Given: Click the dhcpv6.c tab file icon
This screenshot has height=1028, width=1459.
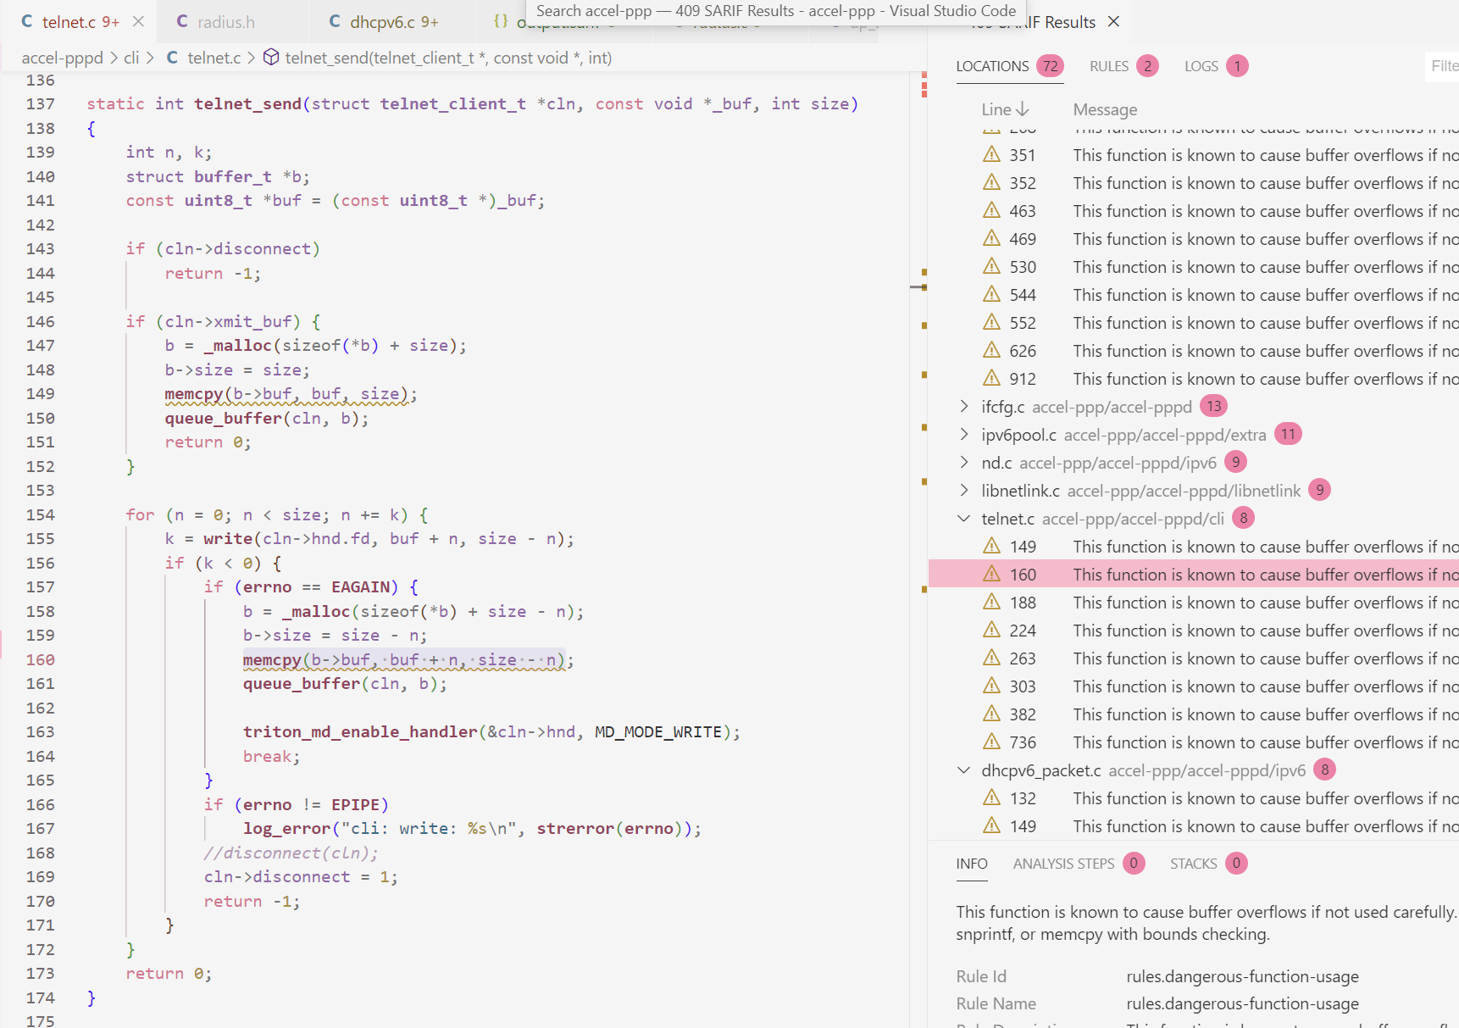Looking at the screenshot, I should point(335,21).
